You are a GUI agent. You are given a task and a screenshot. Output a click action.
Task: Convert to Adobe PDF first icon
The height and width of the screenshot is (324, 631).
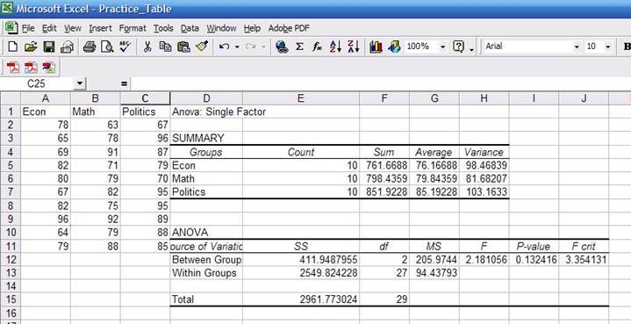[14, 68]
